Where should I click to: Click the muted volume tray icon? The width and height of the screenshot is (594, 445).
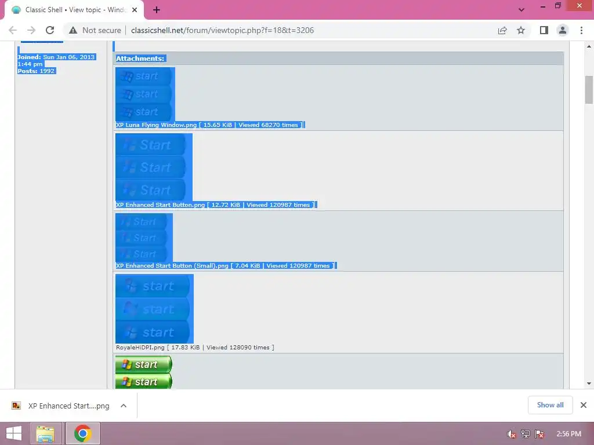(x=512, y=434)
